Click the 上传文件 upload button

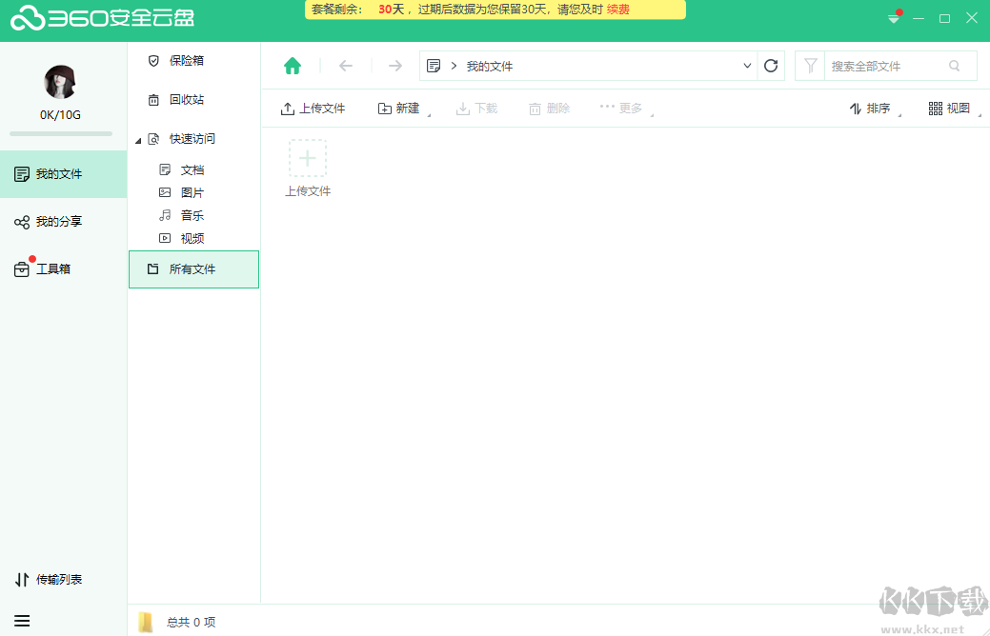pos(313,108)
